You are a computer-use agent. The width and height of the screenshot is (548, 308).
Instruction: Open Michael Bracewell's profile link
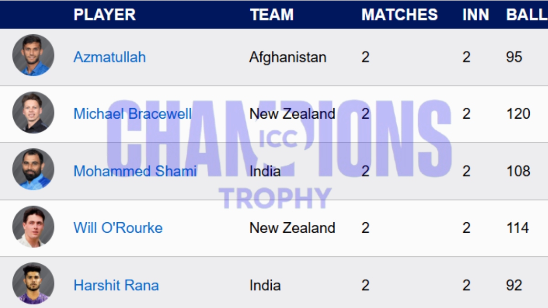point(132,114)
